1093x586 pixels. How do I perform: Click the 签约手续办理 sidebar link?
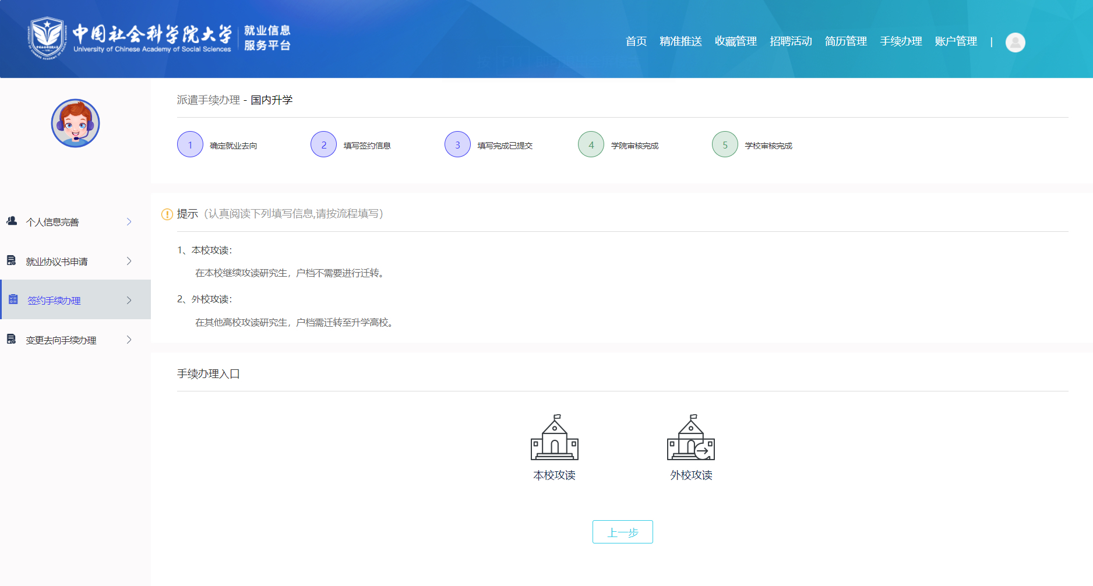(x=54, y=301)
